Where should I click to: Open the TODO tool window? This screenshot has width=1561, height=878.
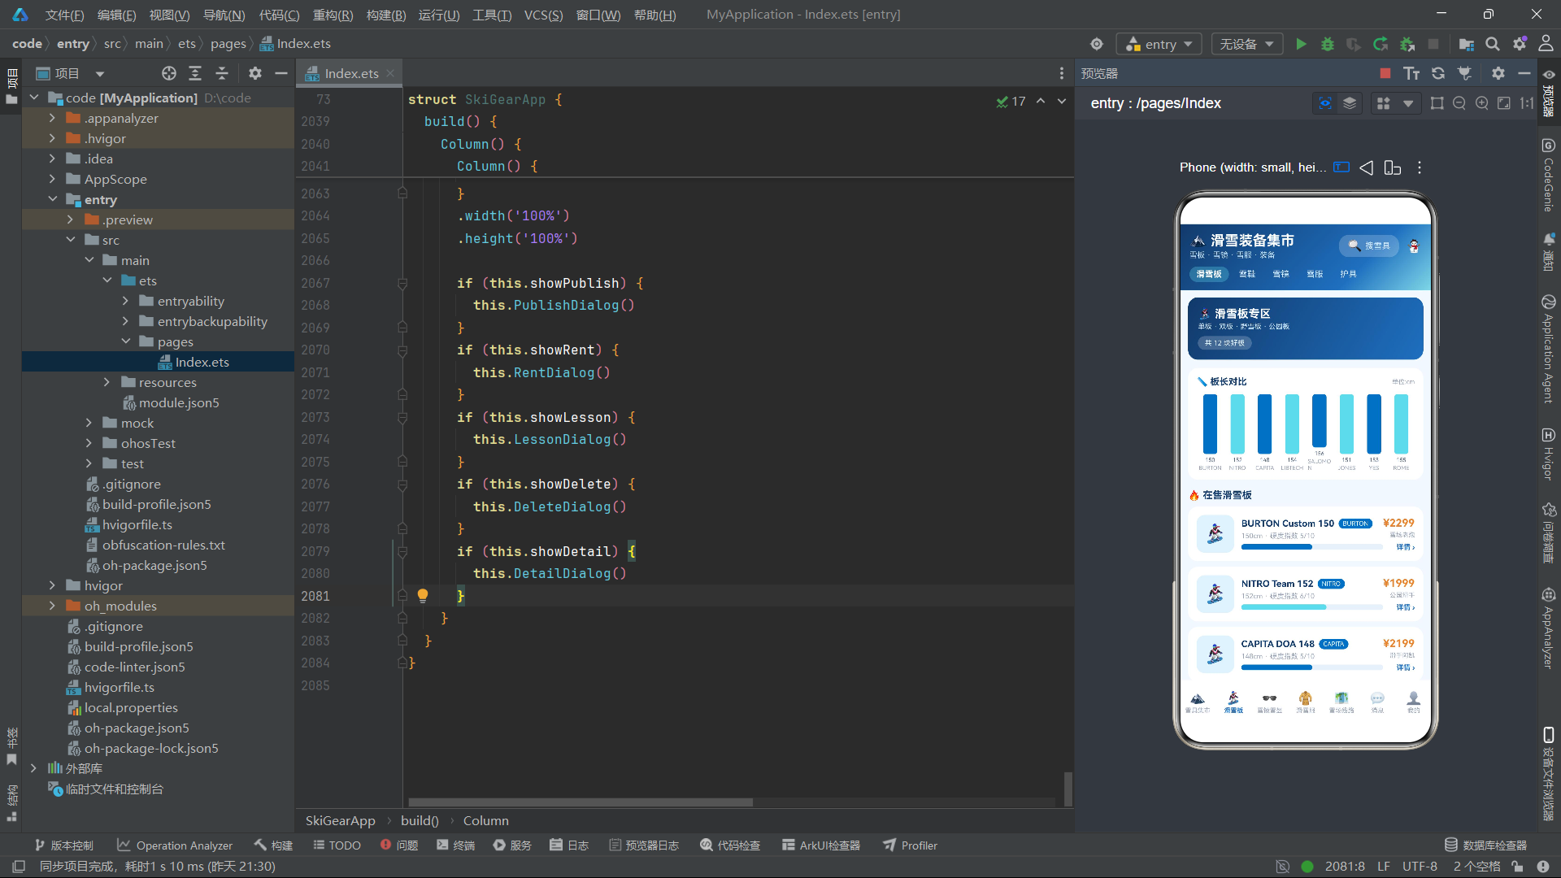pos(337,845)
